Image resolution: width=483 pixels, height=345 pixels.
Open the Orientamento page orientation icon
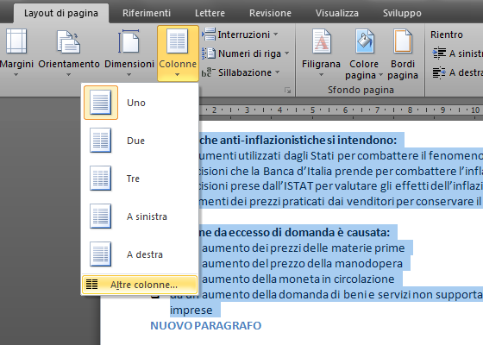click(68, 42)
